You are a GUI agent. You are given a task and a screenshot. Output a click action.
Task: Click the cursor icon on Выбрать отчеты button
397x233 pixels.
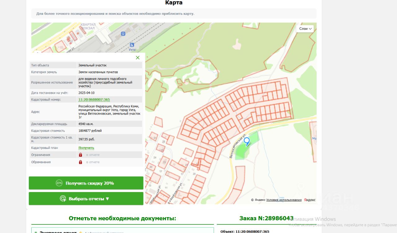(x=63, y=199)
